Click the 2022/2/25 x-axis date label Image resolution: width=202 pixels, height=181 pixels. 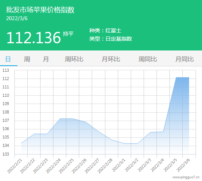(66, 166)
